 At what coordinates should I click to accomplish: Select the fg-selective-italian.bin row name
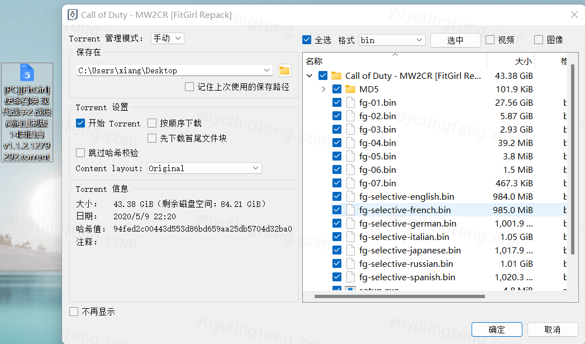[404, 237]
